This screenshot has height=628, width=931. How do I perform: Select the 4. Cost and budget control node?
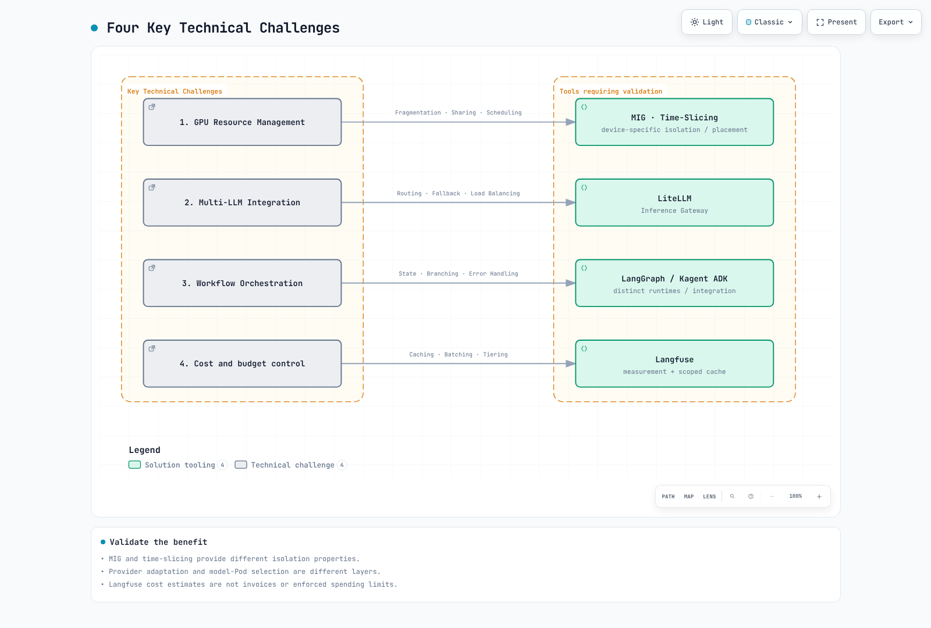(x=242, y=363)
